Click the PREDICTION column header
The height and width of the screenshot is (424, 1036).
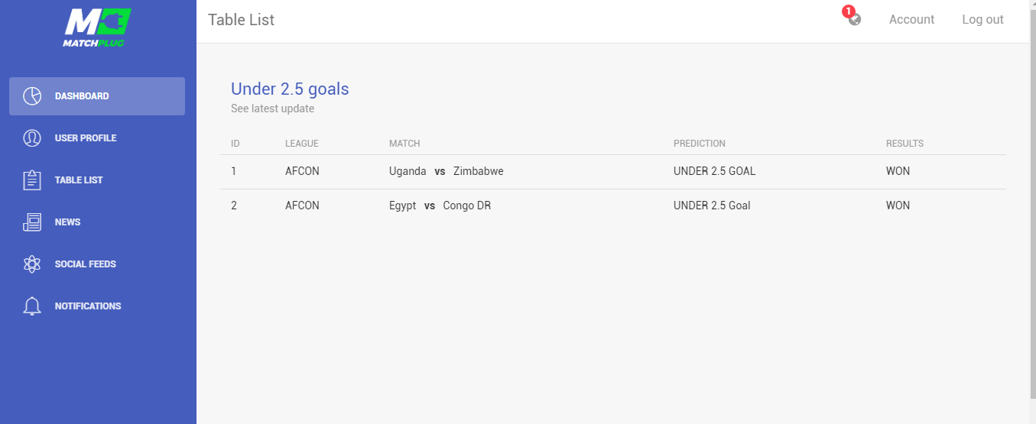(x=699, y=144)
